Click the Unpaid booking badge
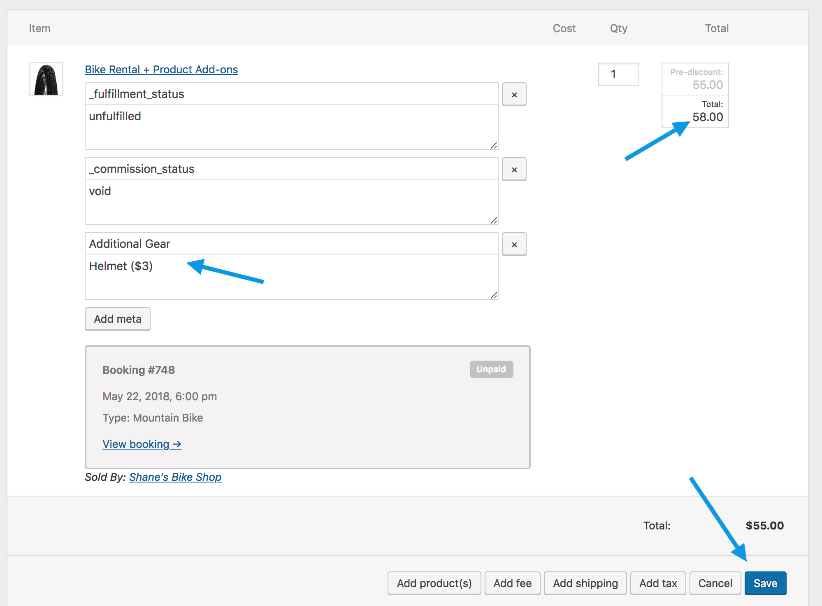The height and width of the screenshot is (606, 822). pyautogui.click(x=491, y=369)
